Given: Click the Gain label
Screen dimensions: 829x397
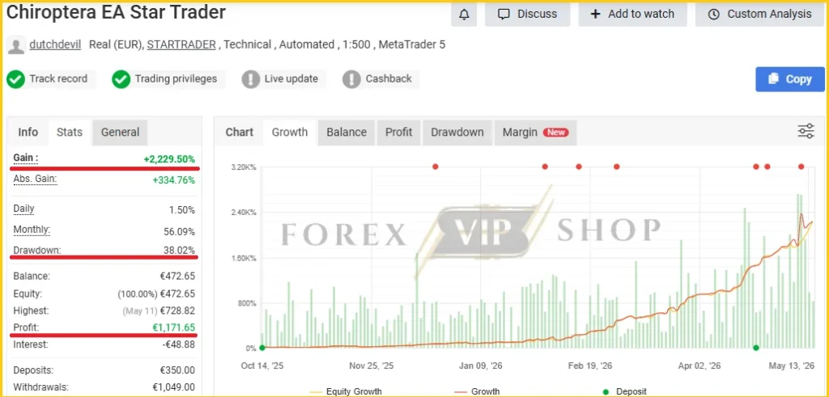Looking at the screenshot, I should pyautogui.click(x=26, y=158).
